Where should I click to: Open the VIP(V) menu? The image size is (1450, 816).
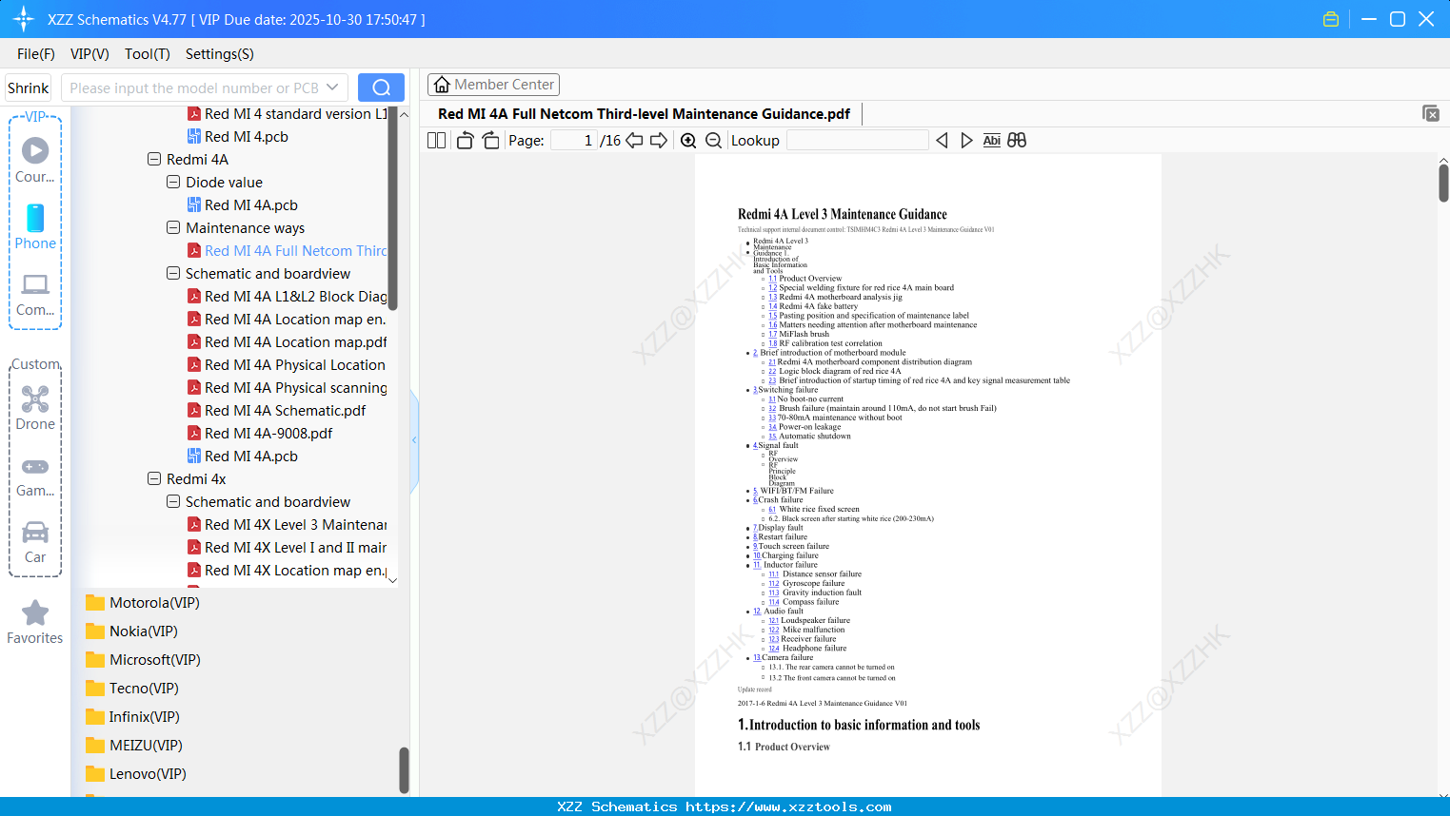(89, 53)
